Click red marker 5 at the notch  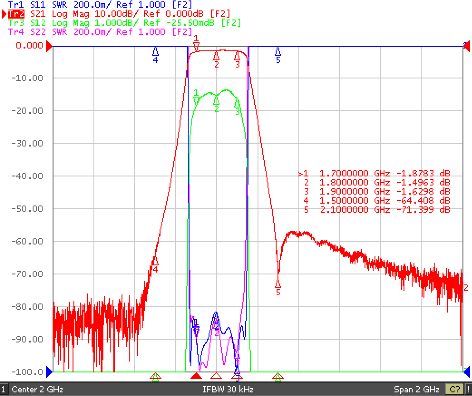coord(278,284)
